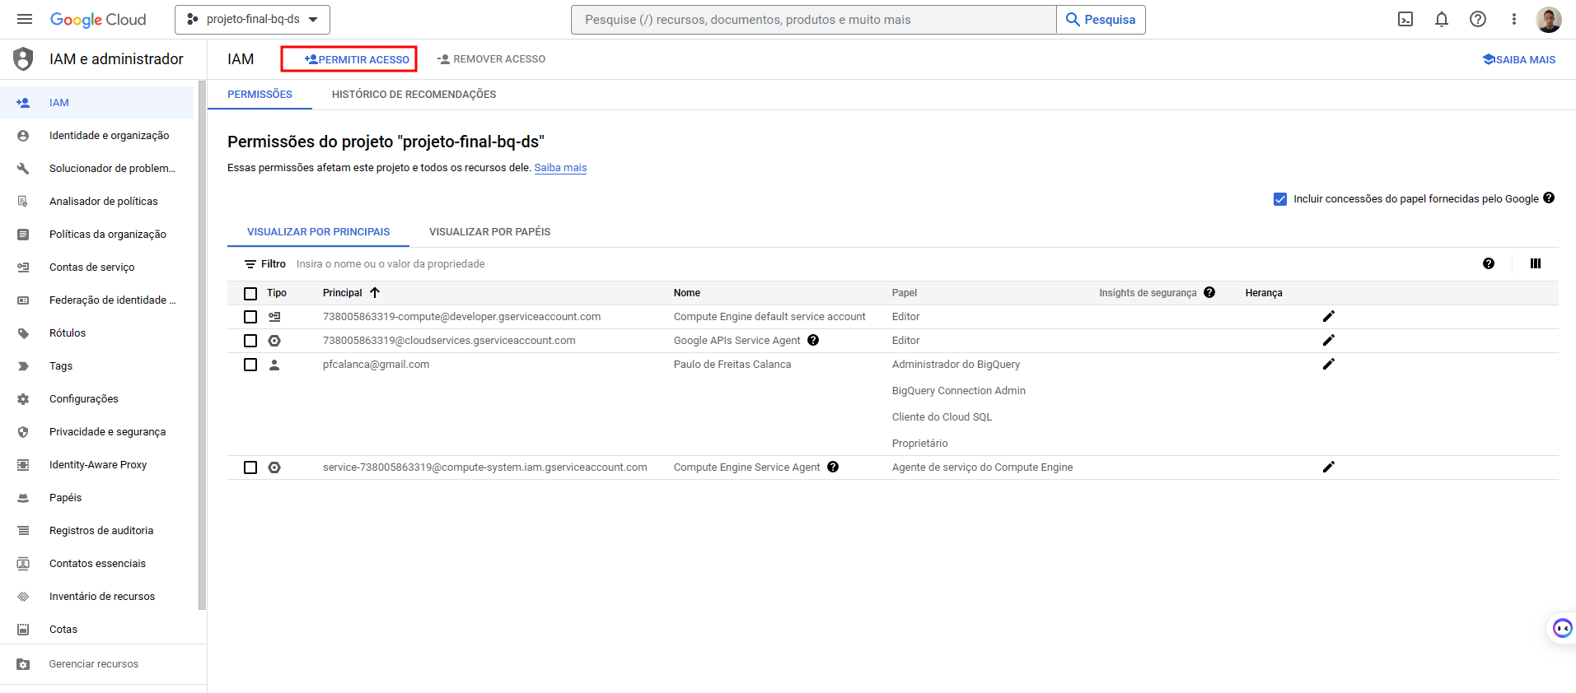This screenshot has width=1576, height=693.
Task: Click the top search resources input field
Action: pyautogui.click(x=814, y=20)
